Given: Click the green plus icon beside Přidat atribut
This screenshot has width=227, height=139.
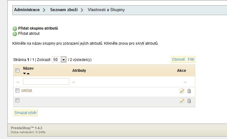Looking at the screenshot, I should pyautogui.click(x=14, y=34).
